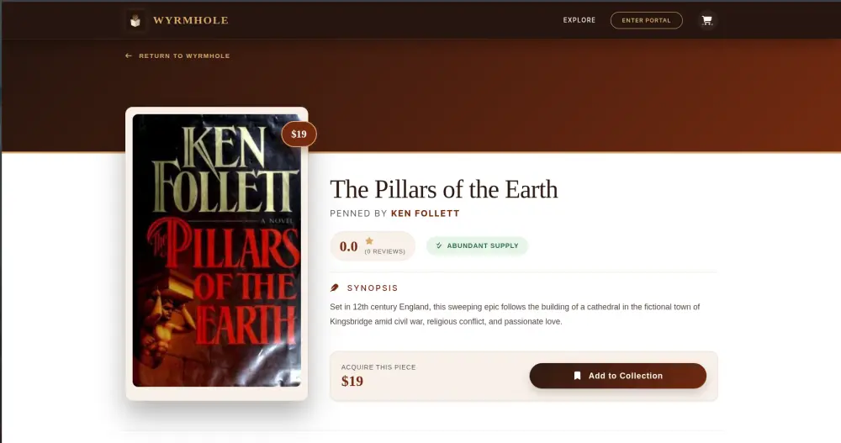Click the WYRMHOLE brand name
The image size is (841, 443).
(x=191, y=20)
